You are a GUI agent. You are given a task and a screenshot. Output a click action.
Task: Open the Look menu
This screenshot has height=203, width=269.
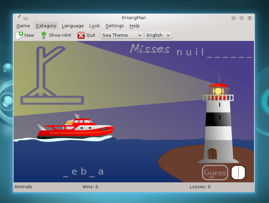94,26
